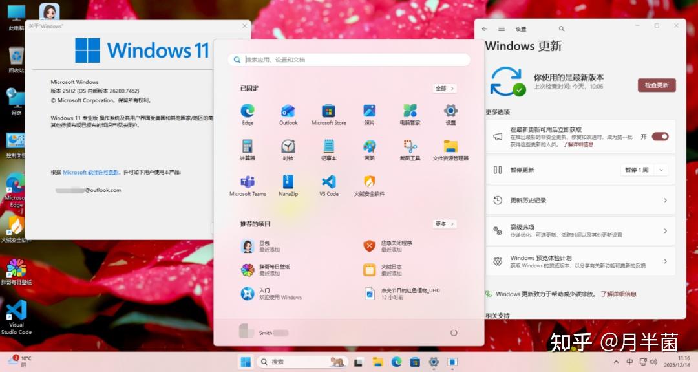Select Microsoft Edge desktop shortcut
Screen dimensions: 698x372
(x=16, y=191)
